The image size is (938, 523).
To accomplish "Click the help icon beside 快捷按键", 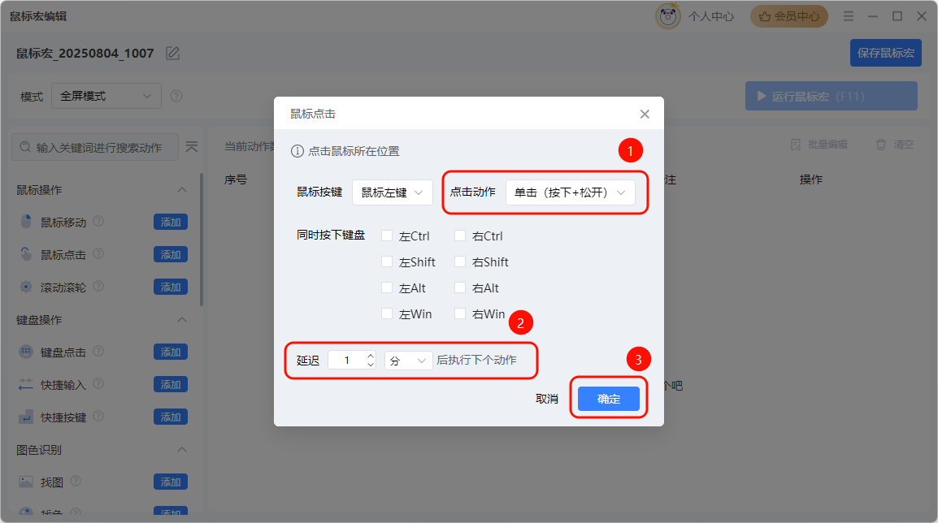I will pos(98,416).
